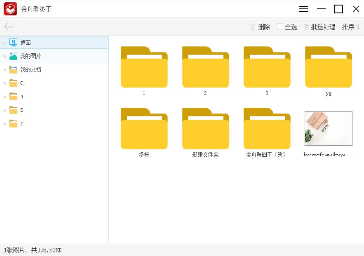The height and width of the screenshot is (256, 364).
Task: Toggle selection of the brown-framed-eye image
Action: point(328,128)
